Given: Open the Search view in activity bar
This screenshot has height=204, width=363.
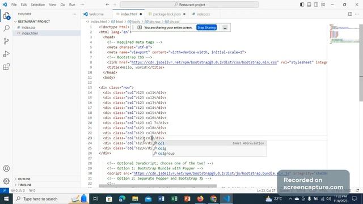Looking at the screenshot, I should tap(6, 28).
